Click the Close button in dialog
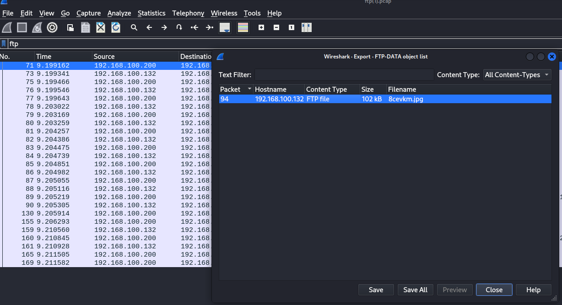This screenshot has width=562, height=305. 494,290
